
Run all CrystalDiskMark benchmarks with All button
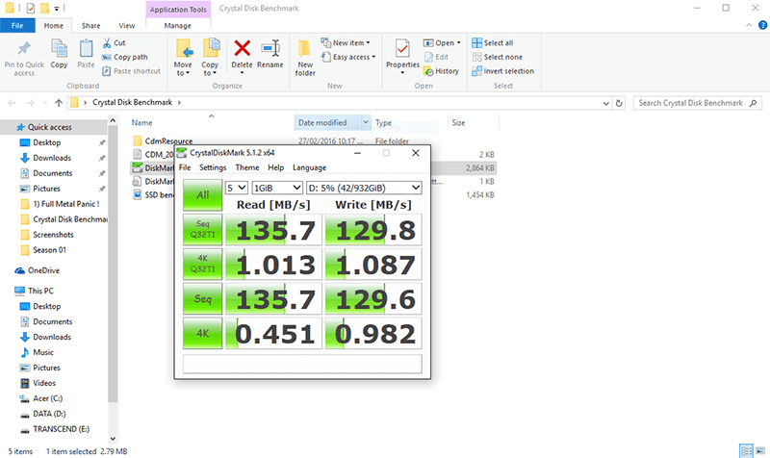(x=202, y=195)
